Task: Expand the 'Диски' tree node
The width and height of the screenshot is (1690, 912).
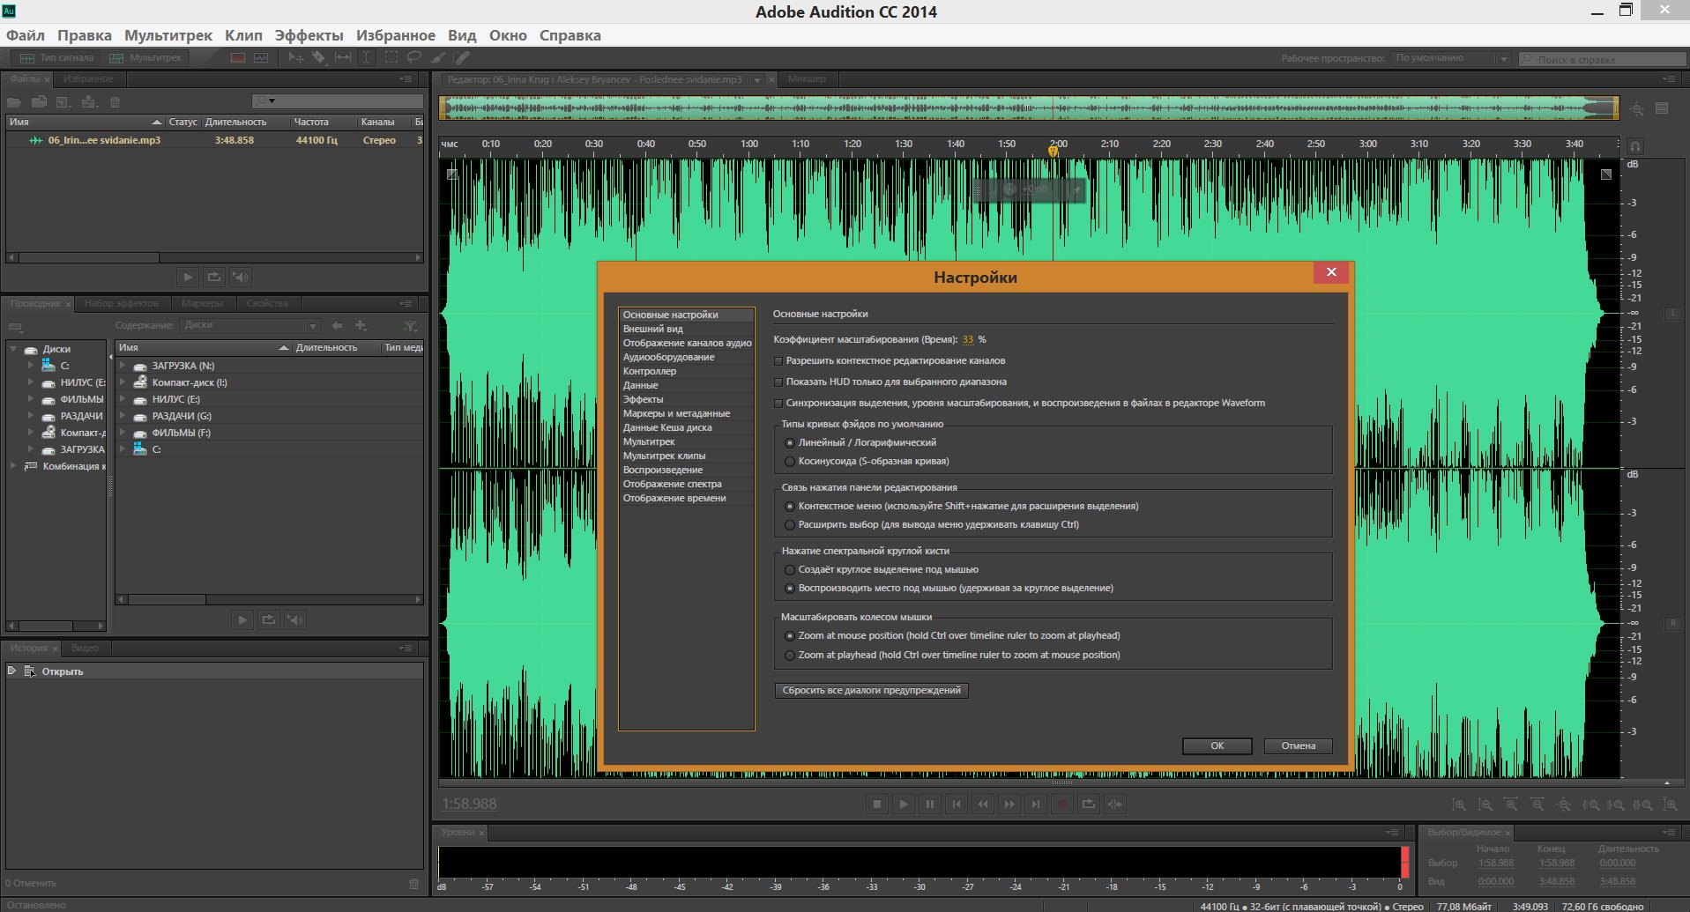Action: (x=13, y=349)
